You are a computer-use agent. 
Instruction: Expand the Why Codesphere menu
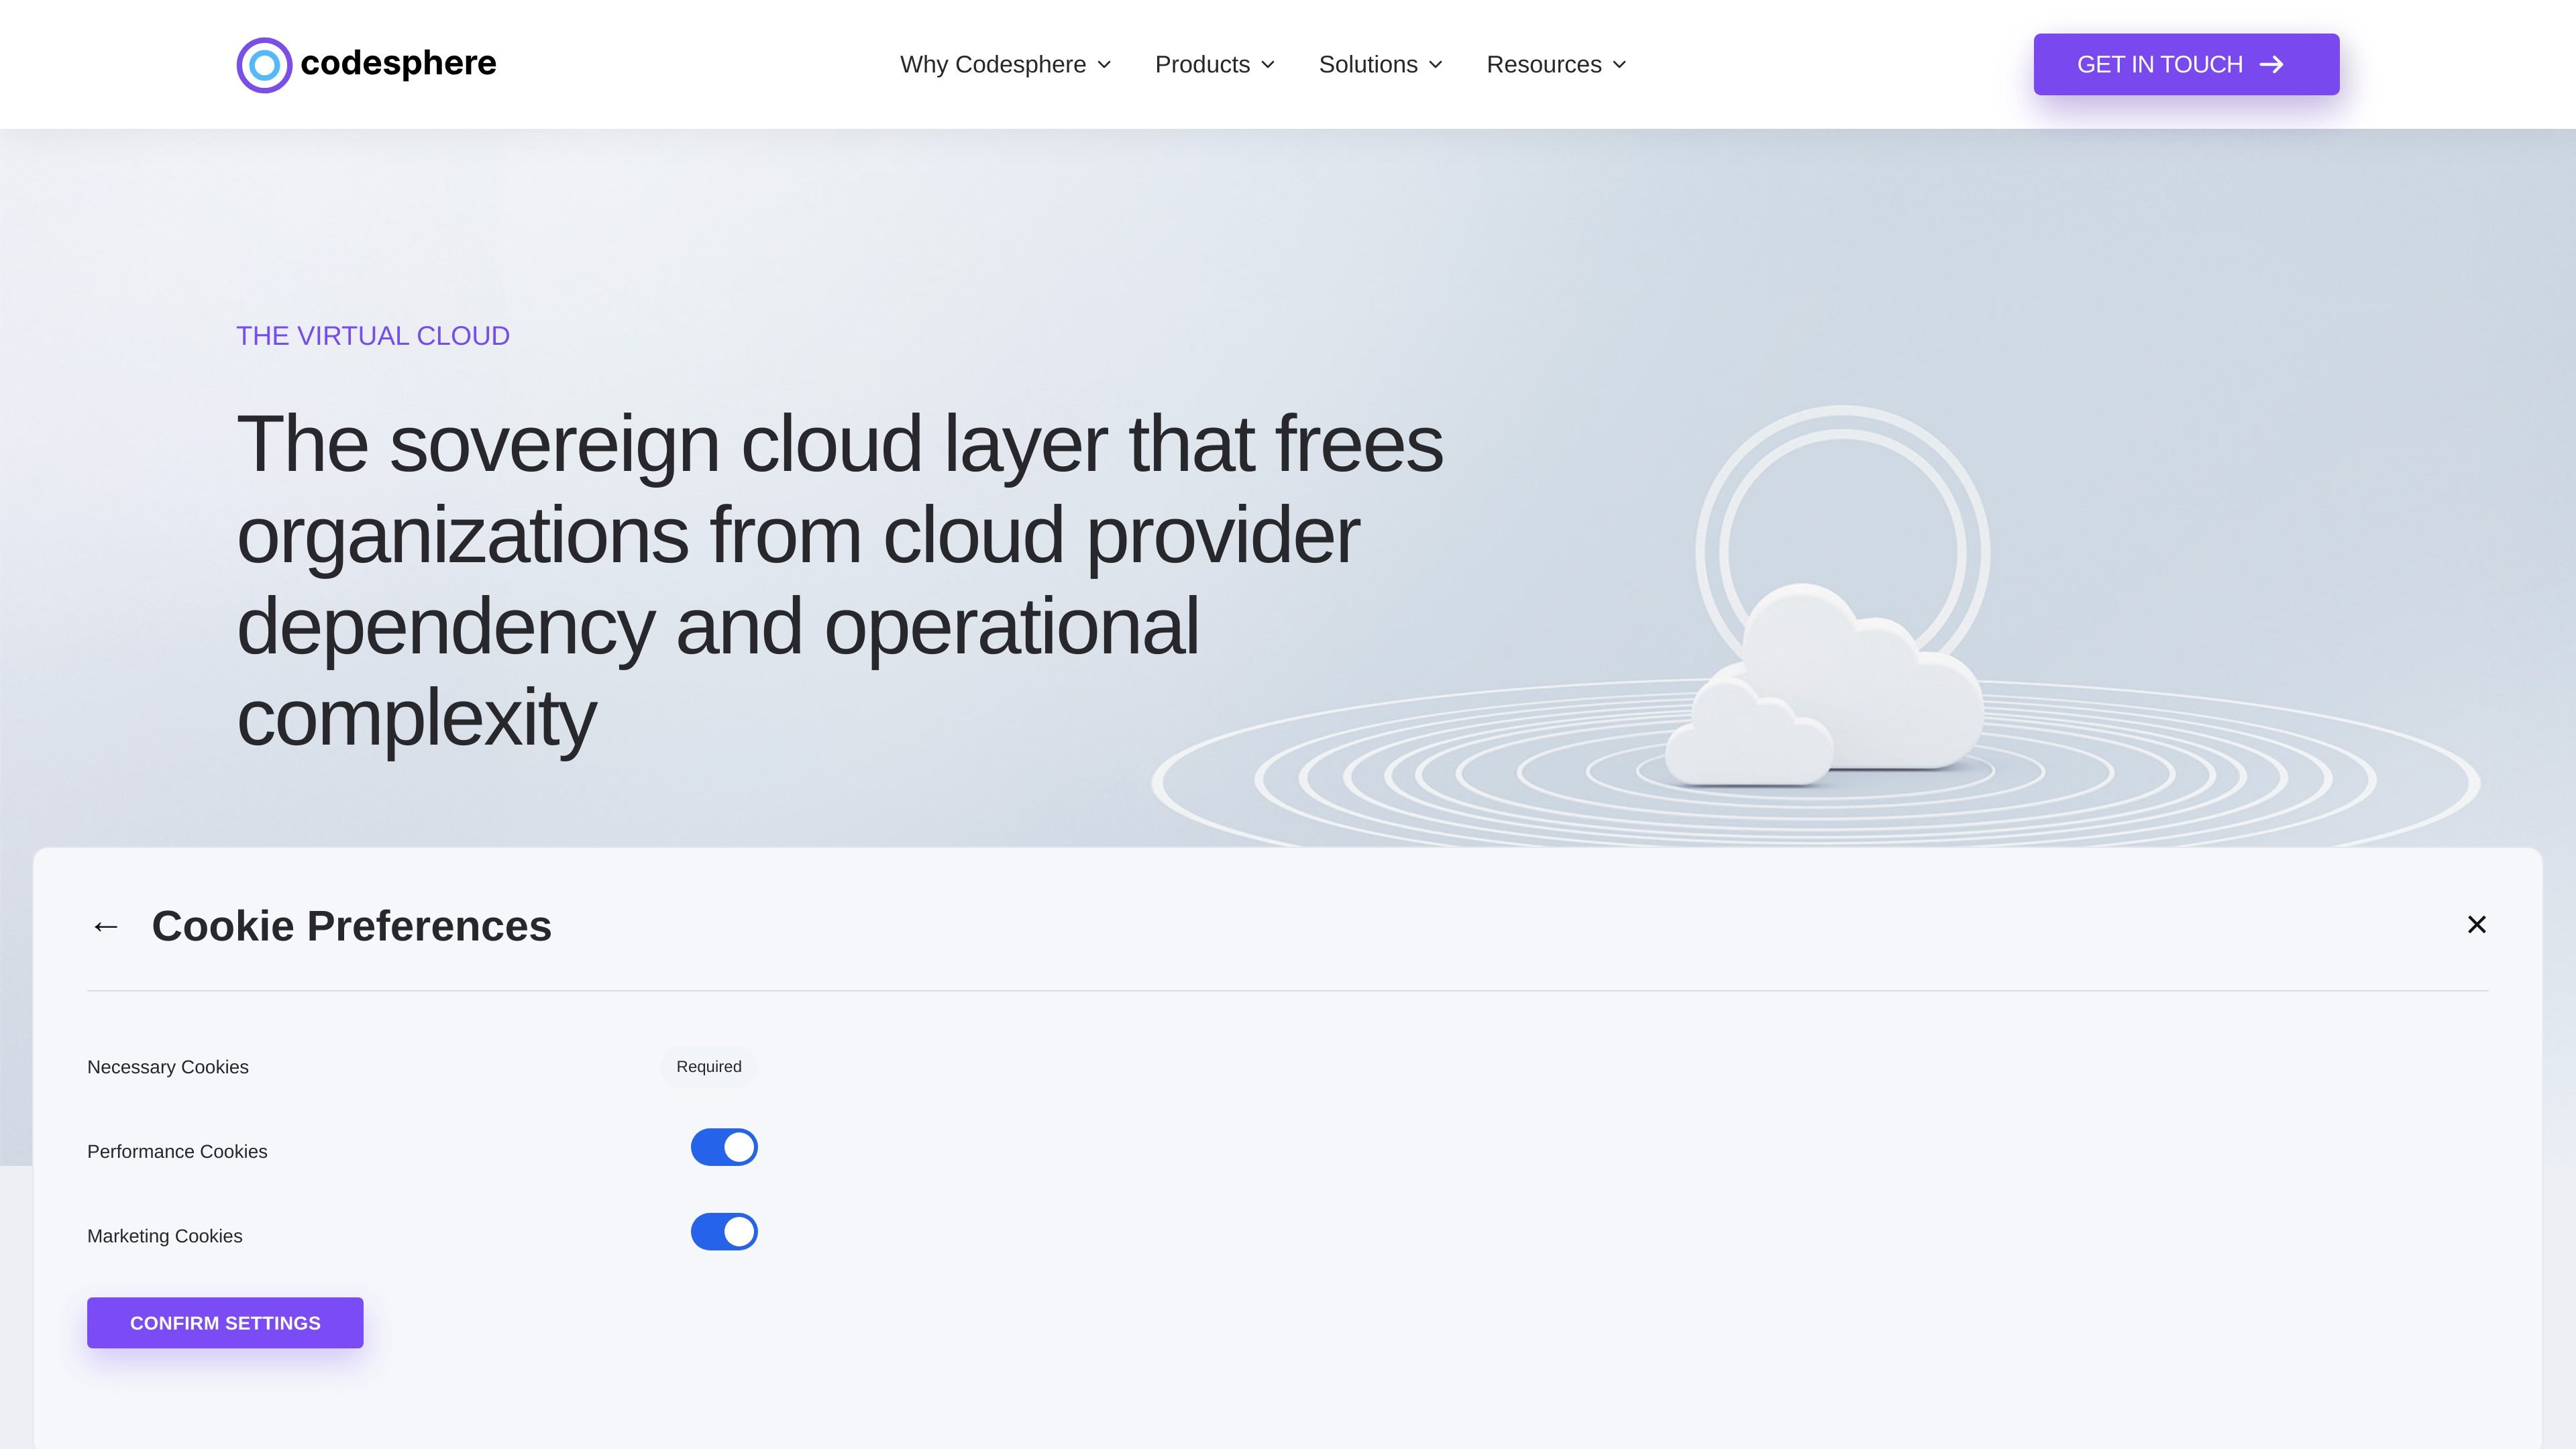(x=1005, y=64)
